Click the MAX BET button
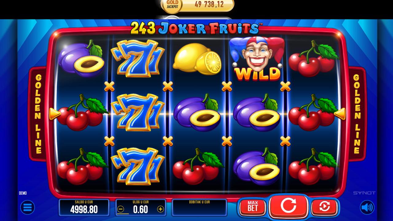Screen dimensions: 393x221 [253, 207]
